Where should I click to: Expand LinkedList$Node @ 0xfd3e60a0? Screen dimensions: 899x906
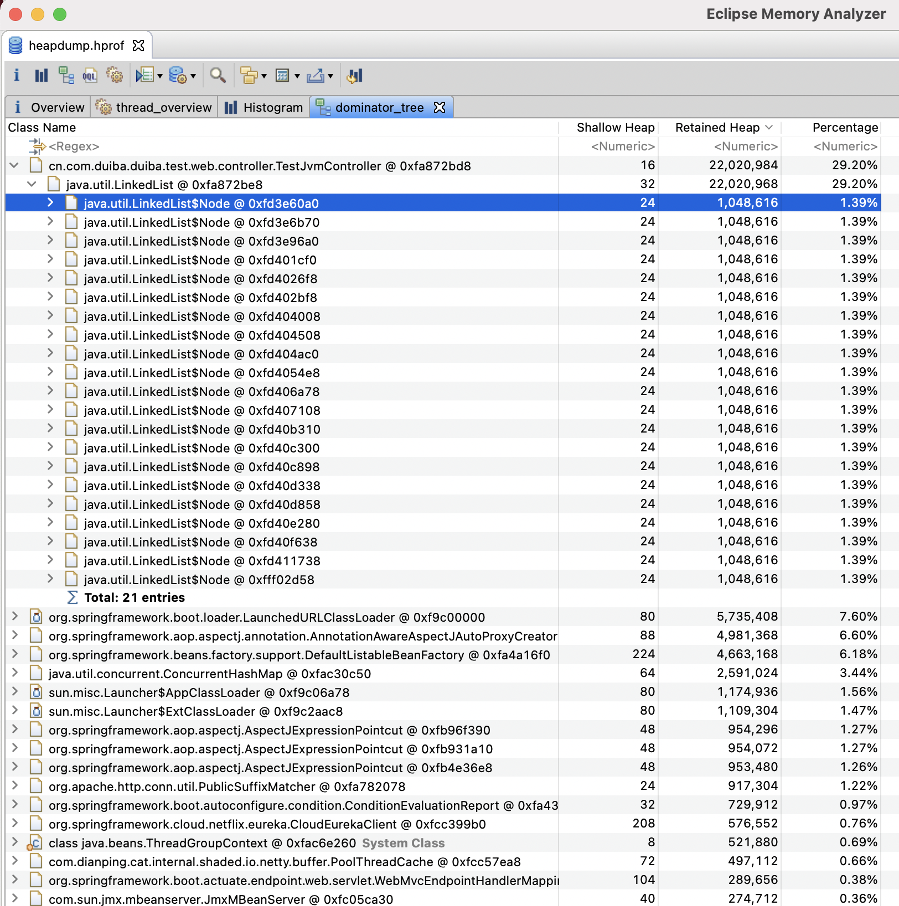(x=50, y=202)
